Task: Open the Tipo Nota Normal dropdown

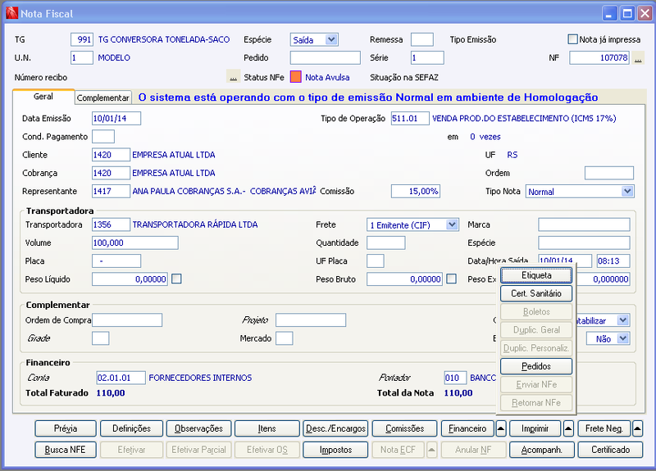Action: (627, 192)
